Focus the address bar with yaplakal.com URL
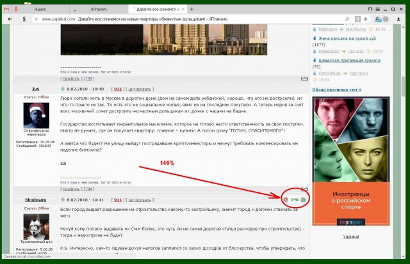Image resolution: width=410 pixels, height=264 pixels. tap(188, 19)
